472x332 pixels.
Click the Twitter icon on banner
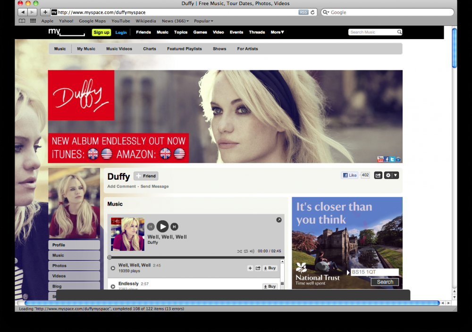pyautogui.click(x=392, y=159)
